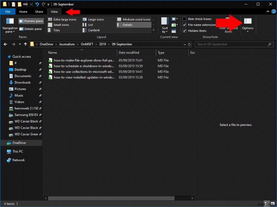Select the Tiles layout view
277x207 pixels.
click(57, 30)
